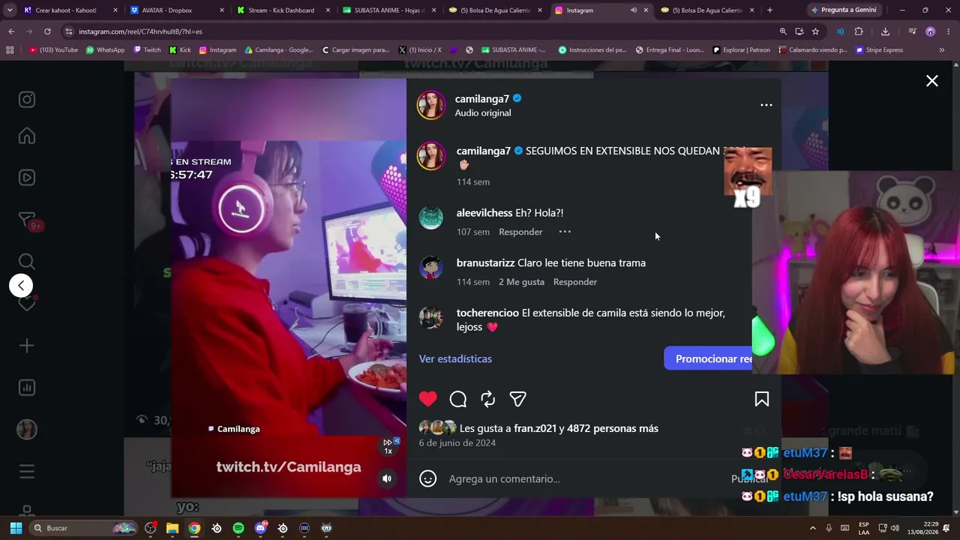
Task: Open options for aleevilchess comment
Action: 565,232
